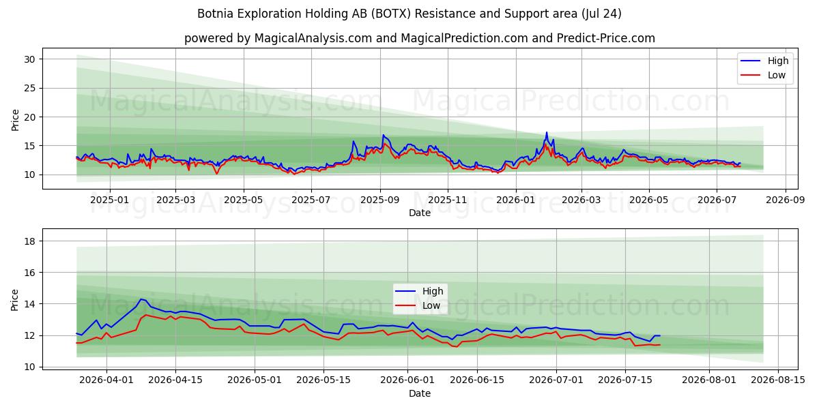Click the '2026-04-01' tick label
This screenshot has height=409, width=819.
[x=106, y=381]
